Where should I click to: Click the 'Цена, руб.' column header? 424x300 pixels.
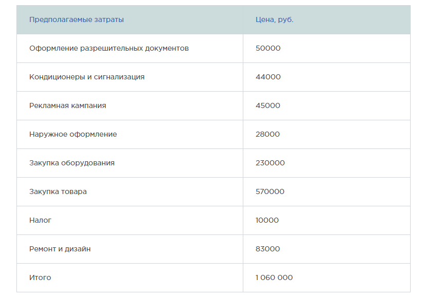(274, 19)
